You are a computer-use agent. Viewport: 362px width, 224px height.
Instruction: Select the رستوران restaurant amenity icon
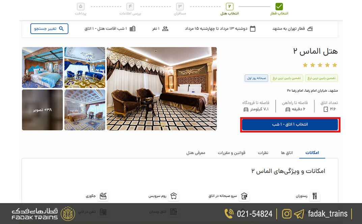point(314,196)
